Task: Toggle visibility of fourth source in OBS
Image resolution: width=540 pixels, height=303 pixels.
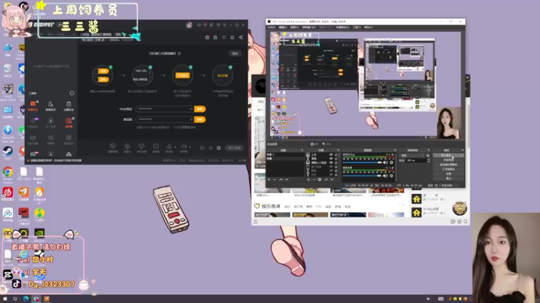Action: (331, 166)
